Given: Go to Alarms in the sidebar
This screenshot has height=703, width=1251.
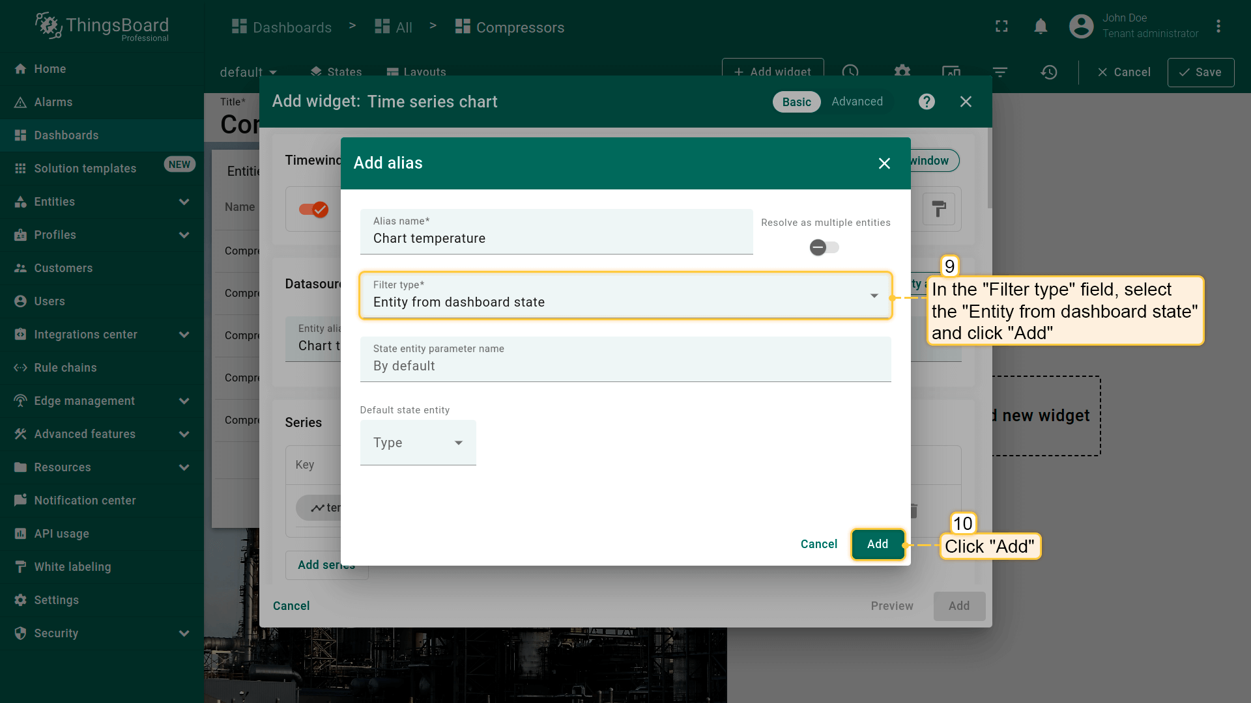Looking at the screenshot, I should 53,102.
